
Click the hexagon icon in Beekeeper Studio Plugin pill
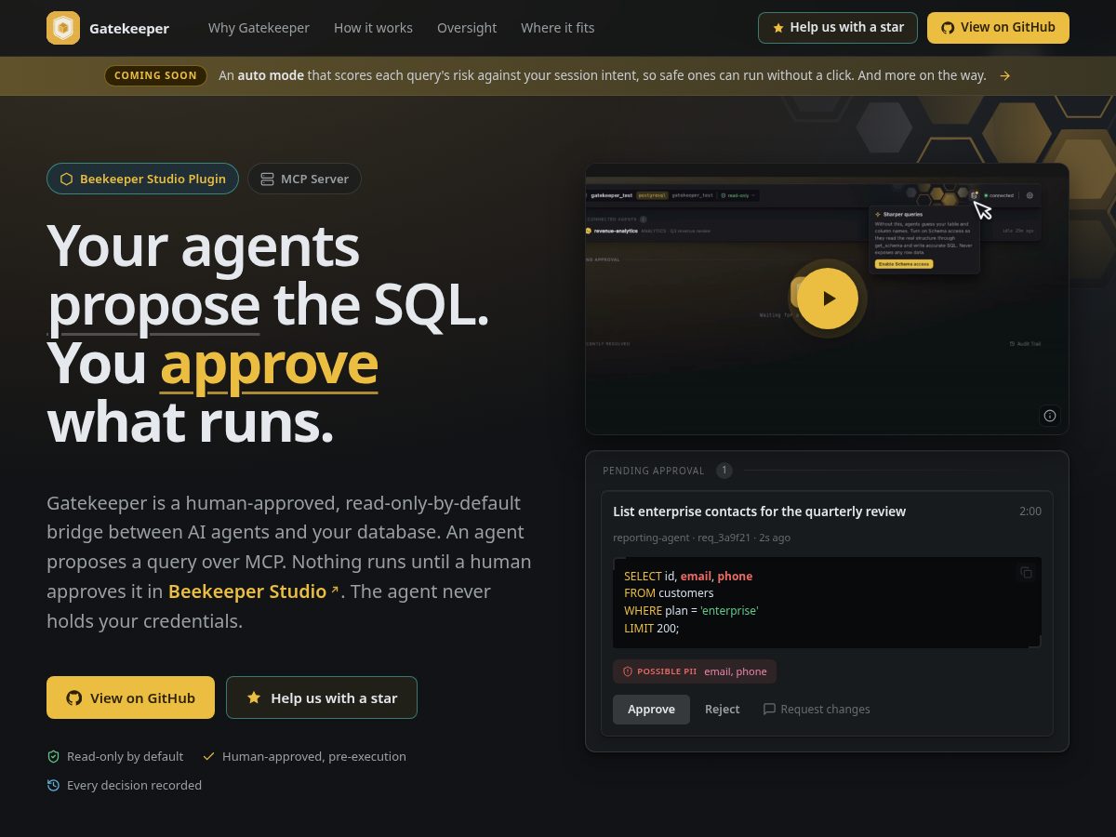[66, 179]
